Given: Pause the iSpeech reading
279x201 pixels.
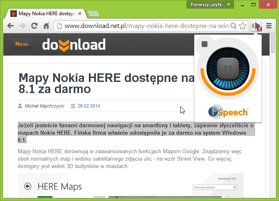Looking at the screenshot, I should (x=228, y=68).
